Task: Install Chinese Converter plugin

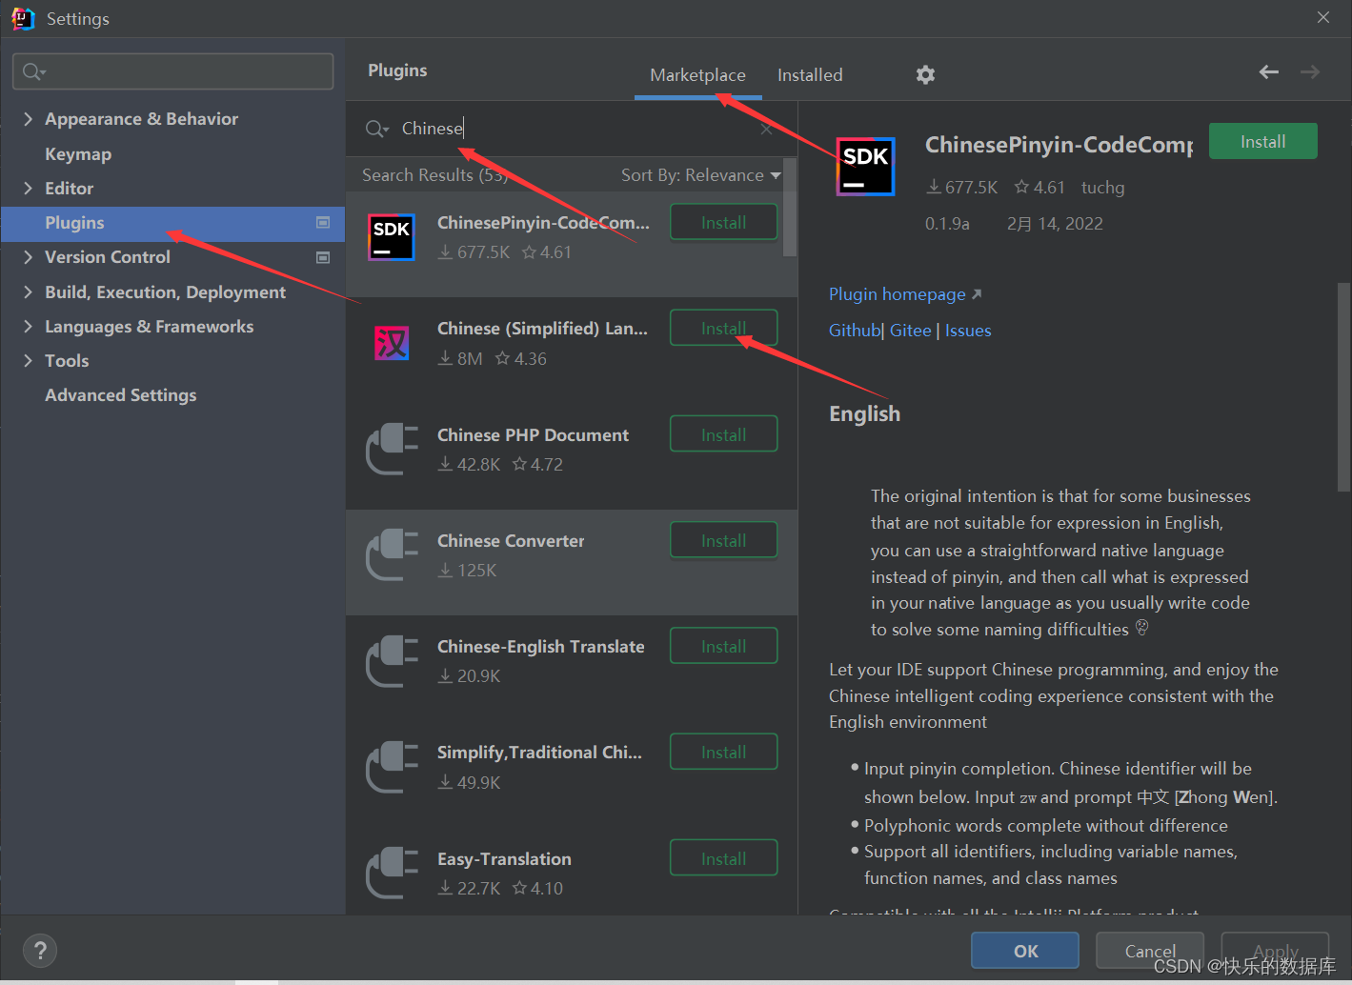Action: point(723,540)
